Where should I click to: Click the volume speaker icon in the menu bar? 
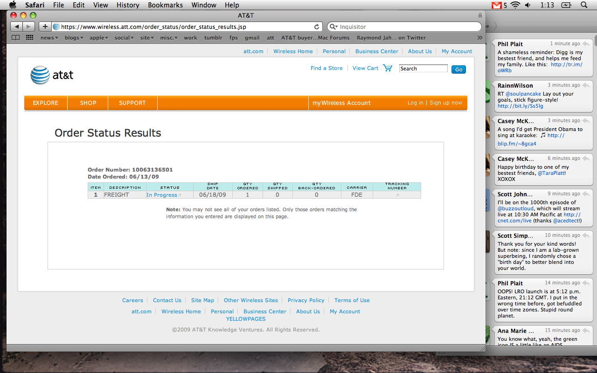[x=528, y=5]
